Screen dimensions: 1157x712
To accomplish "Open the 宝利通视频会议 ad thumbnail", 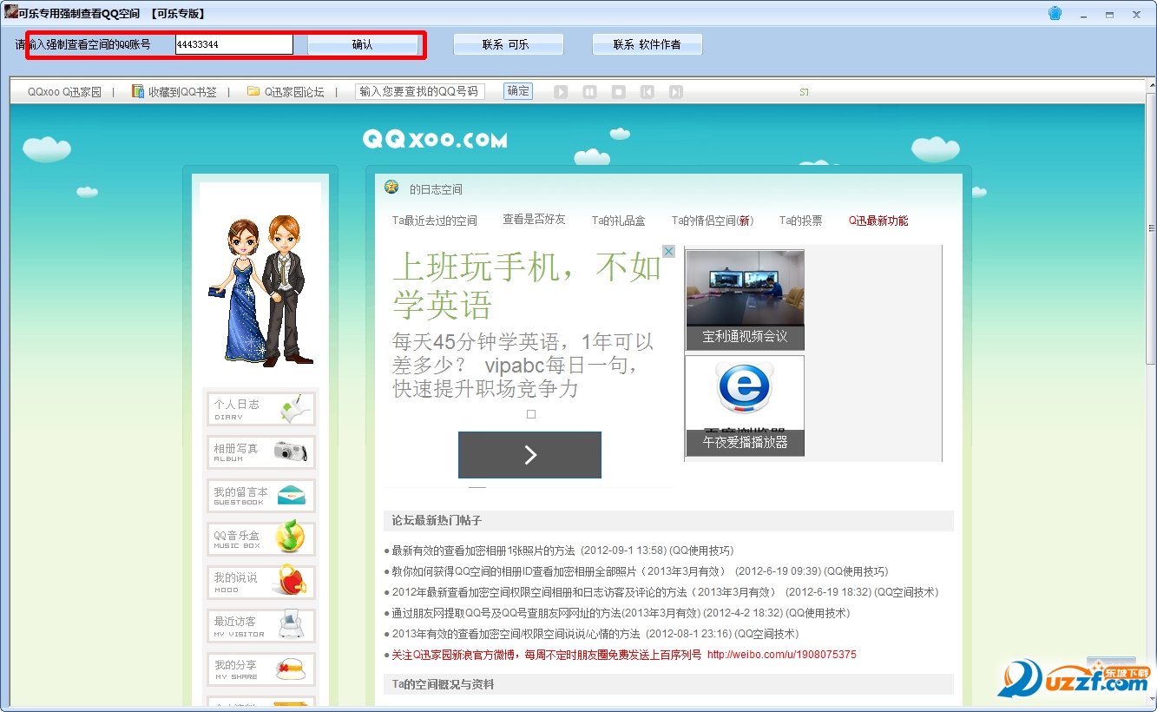I will (x=745, y=300).
